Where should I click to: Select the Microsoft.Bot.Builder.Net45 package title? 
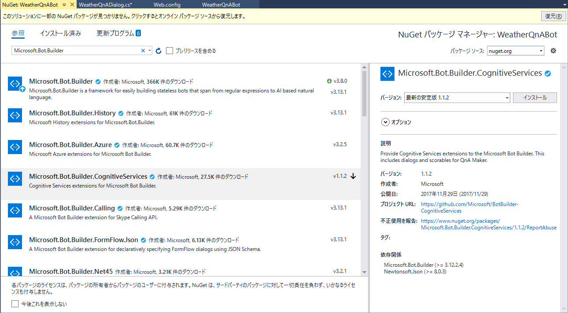(x=71, y=272)
